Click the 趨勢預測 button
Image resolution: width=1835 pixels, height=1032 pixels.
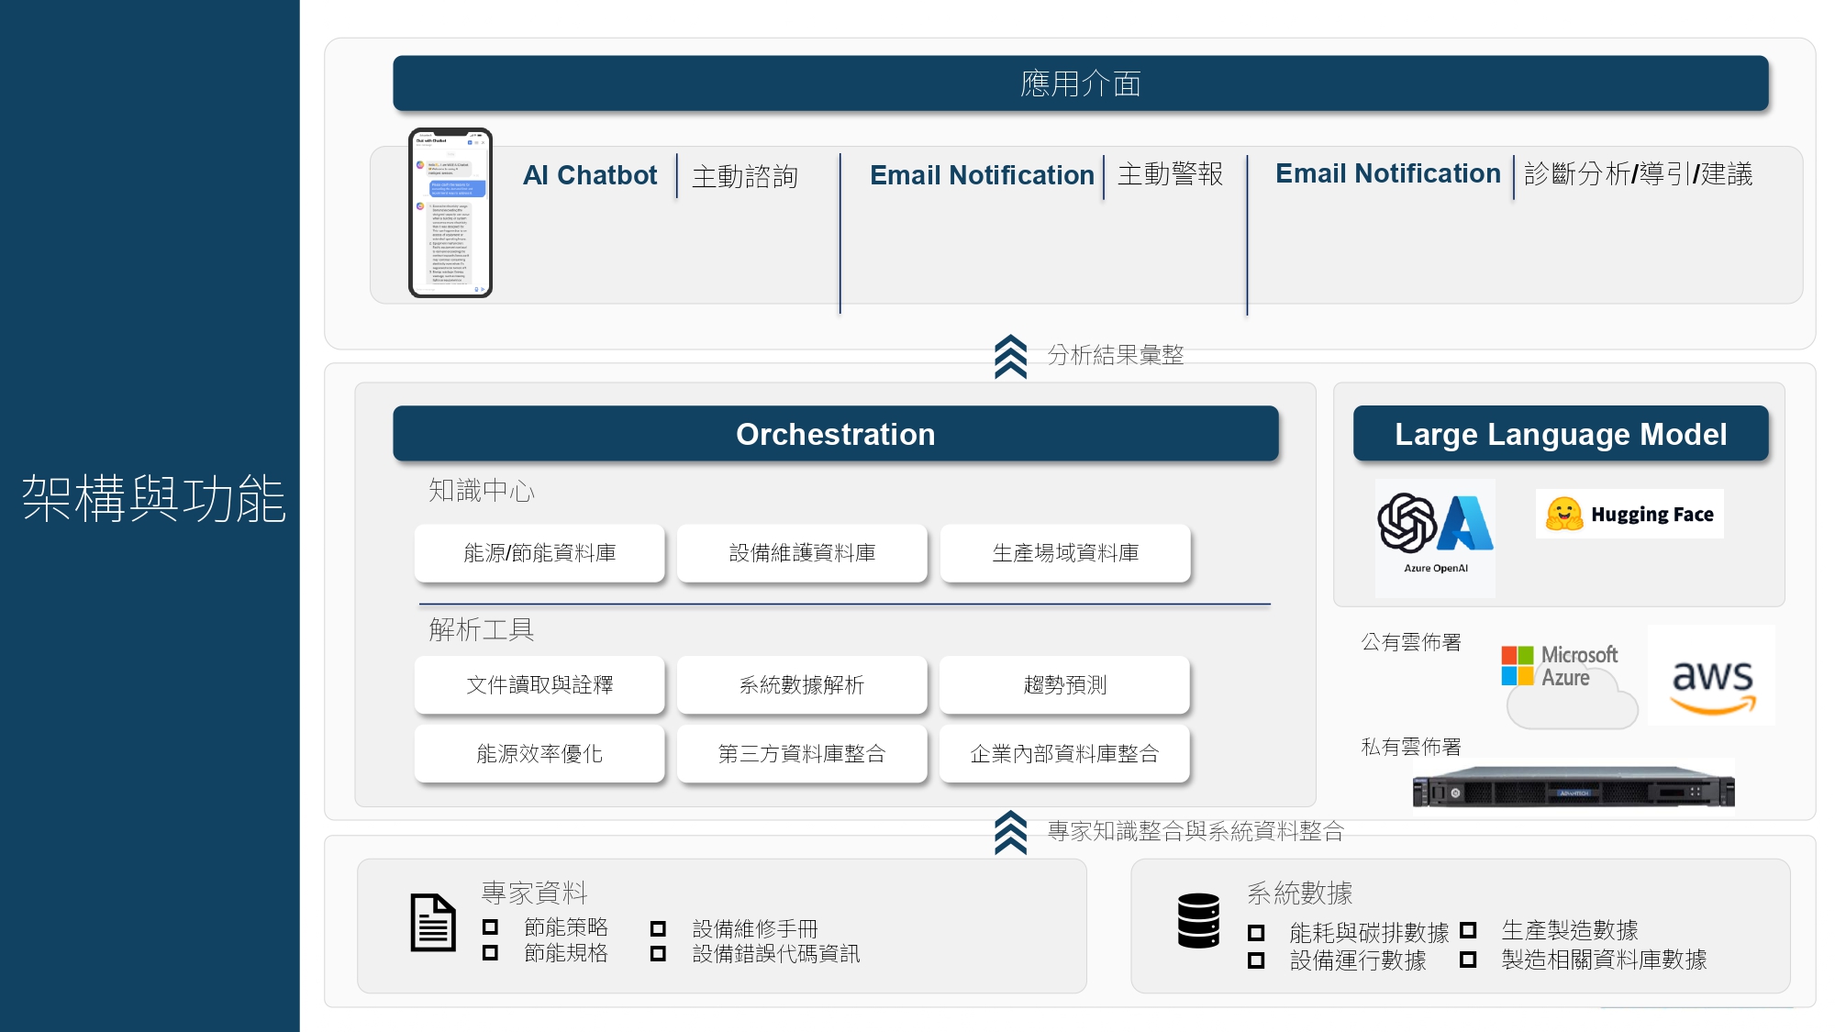click(1064, 685)
